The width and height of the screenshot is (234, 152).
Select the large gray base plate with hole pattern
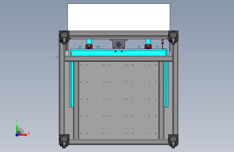(119, 100)
